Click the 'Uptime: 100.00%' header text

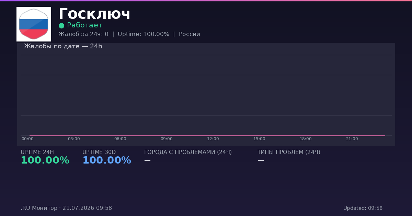[x=144, y=34]
